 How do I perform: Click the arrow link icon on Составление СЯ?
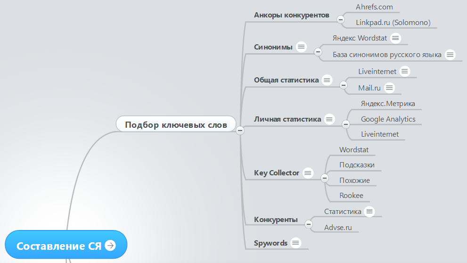[x=110, y=246]
